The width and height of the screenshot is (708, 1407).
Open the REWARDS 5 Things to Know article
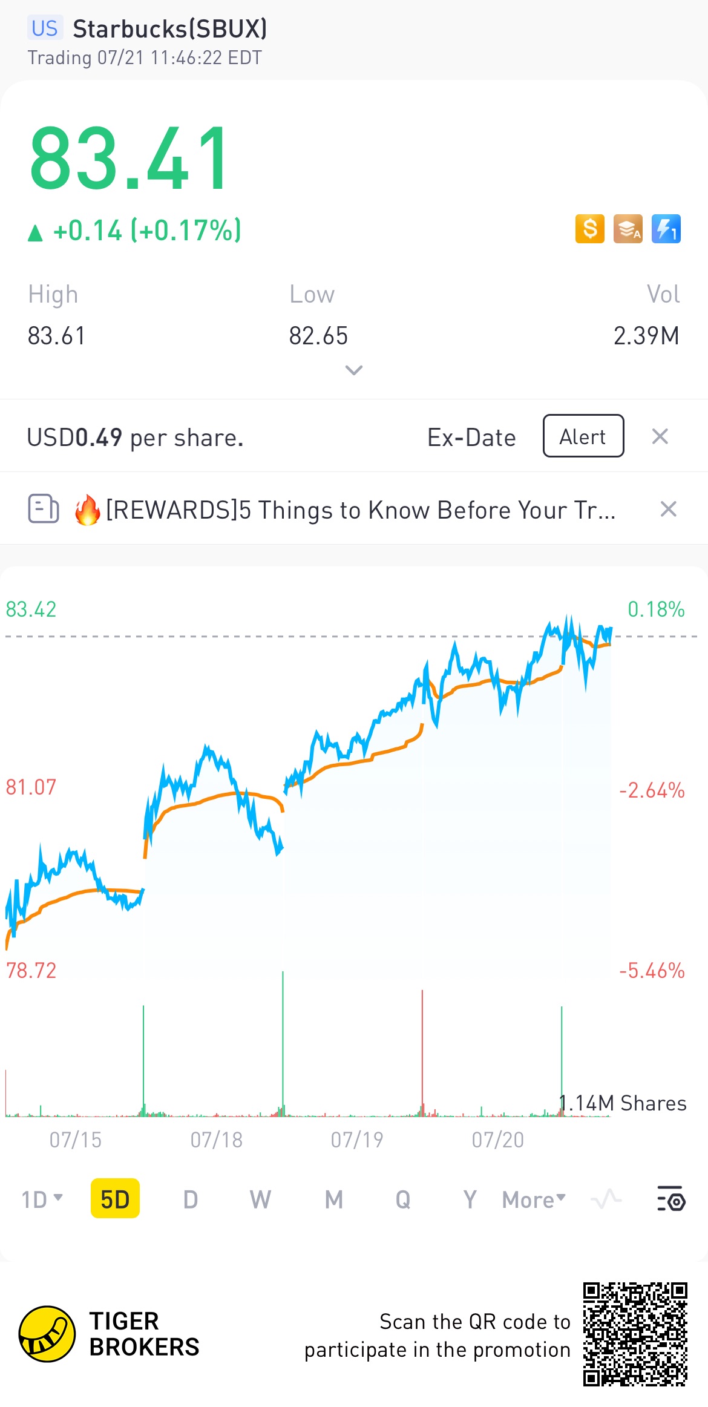(x=361, y=510)
